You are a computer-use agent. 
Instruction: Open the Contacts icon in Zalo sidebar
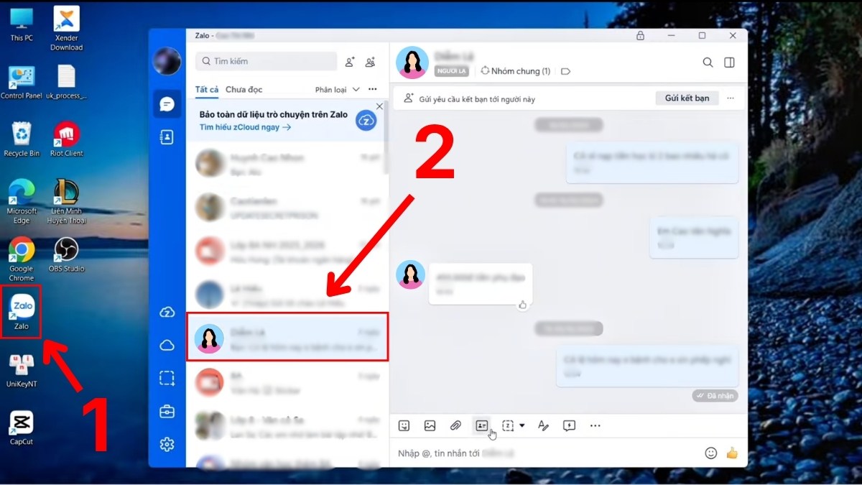click(167, 137)
